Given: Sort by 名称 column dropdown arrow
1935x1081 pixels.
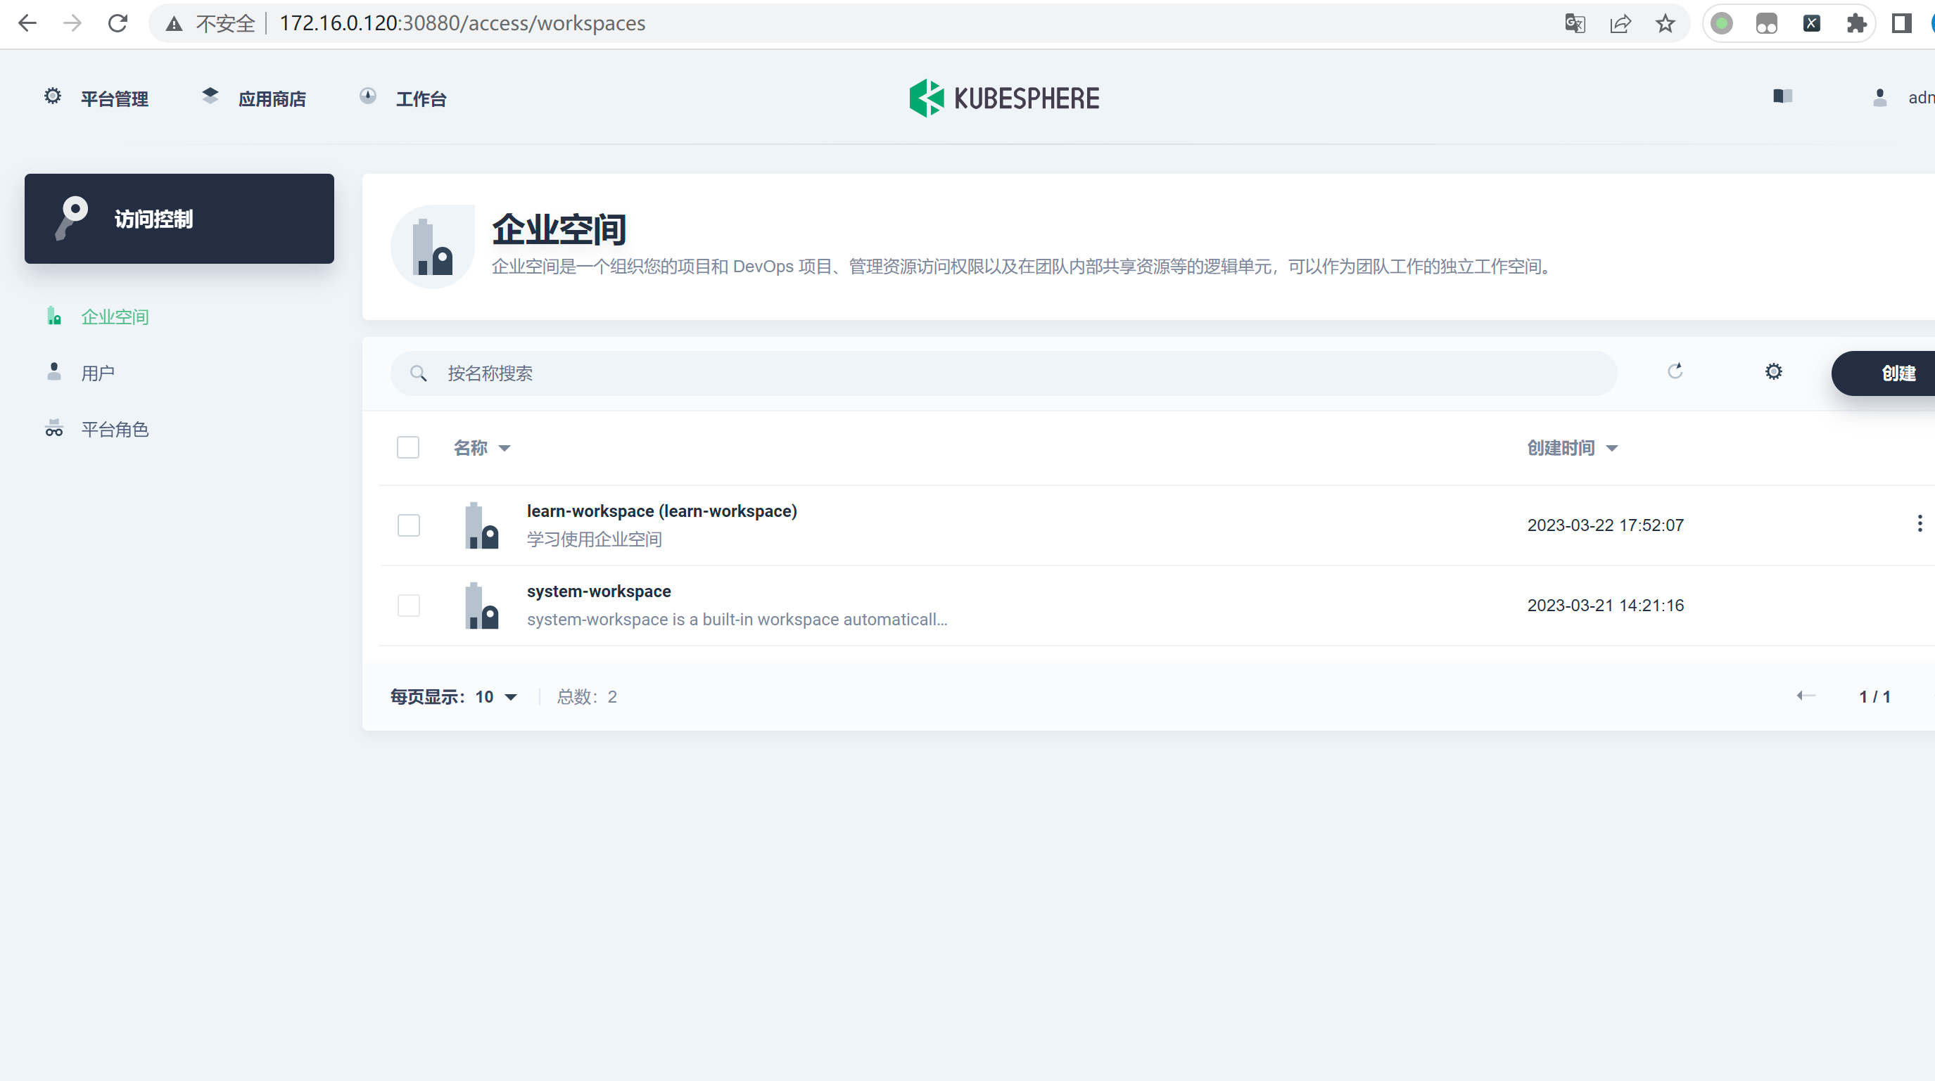Looking at the screenshot, I should pyautogui.click(x=505, y=448).
